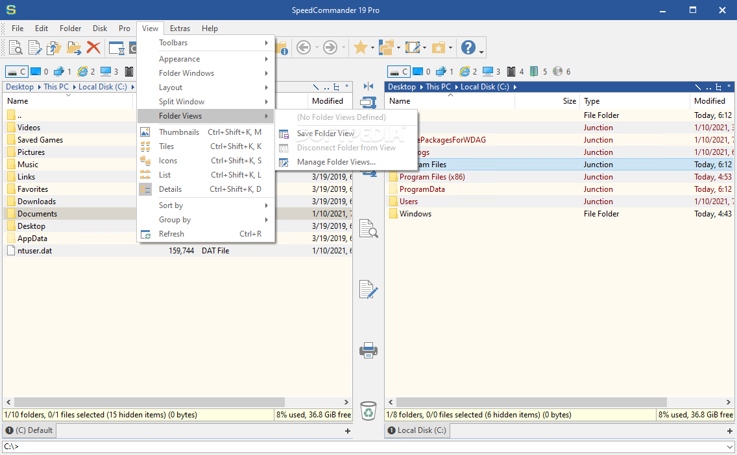Expand the Appearance submenu

[206, 59]
